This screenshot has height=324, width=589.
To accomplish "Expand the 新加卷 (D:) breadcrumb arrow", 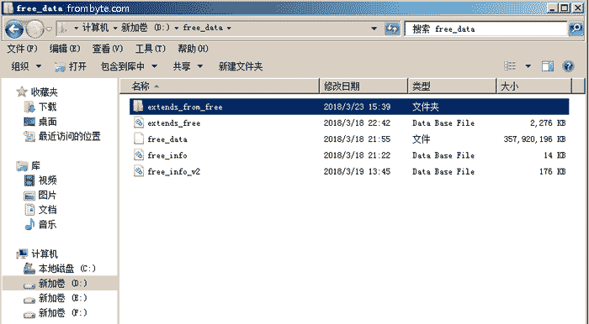I will 177,28.
